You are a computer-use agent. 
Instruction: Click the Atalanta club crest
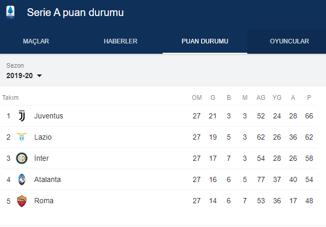pyautogui.click(x=21, y=179)
